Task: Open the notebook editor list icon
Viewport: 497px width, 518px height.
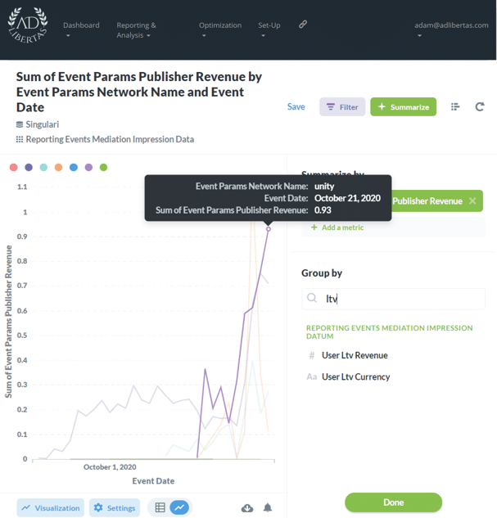Action: 455,106
